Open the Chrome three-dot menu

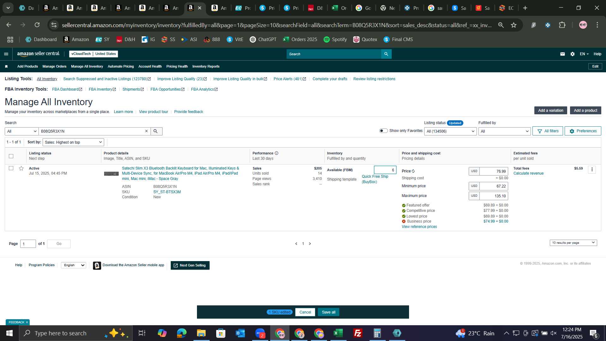(597, 25)
